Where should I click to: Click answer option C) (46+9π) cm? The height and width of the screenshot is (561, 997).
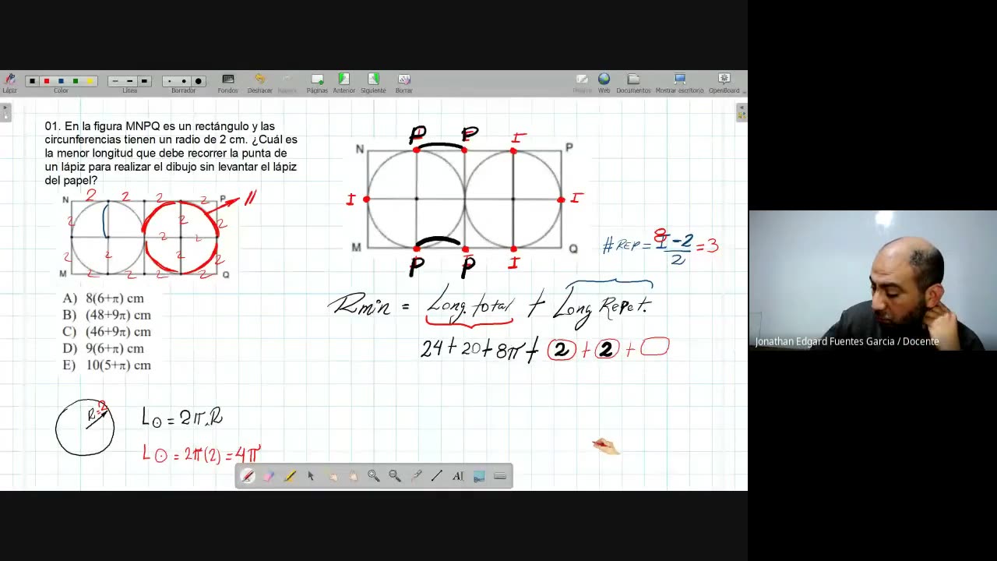pyautogui.click(x=107, y=332)
